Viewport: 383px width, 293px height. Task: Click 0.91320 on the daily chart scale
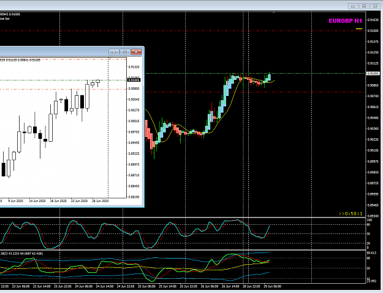coord(134,67)
